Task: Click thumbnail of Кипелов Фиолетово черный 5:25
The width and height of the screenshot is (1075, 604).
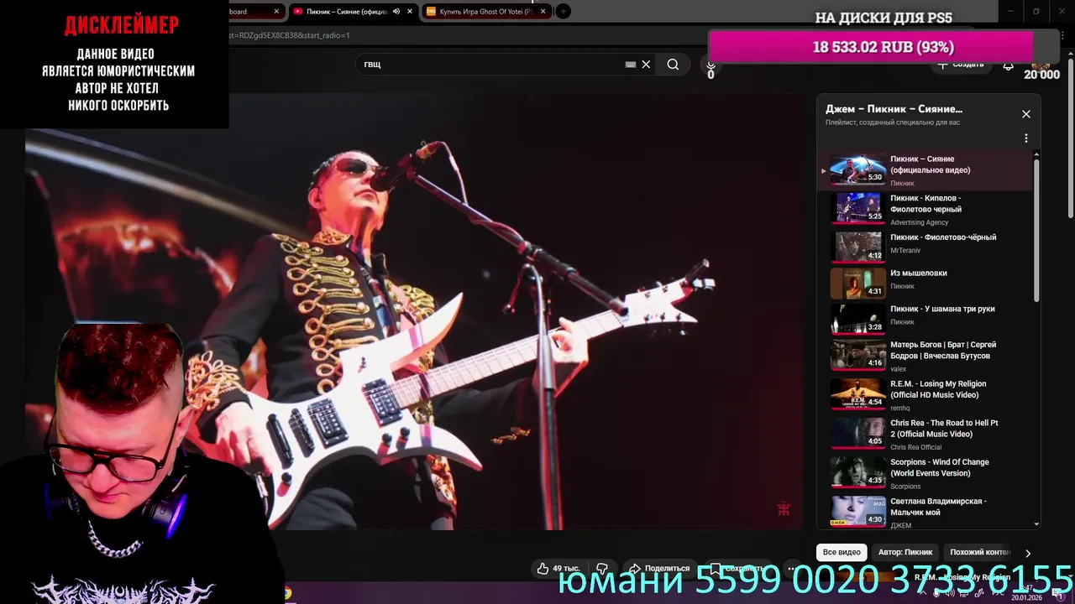Action: click(x=857, y=208)
